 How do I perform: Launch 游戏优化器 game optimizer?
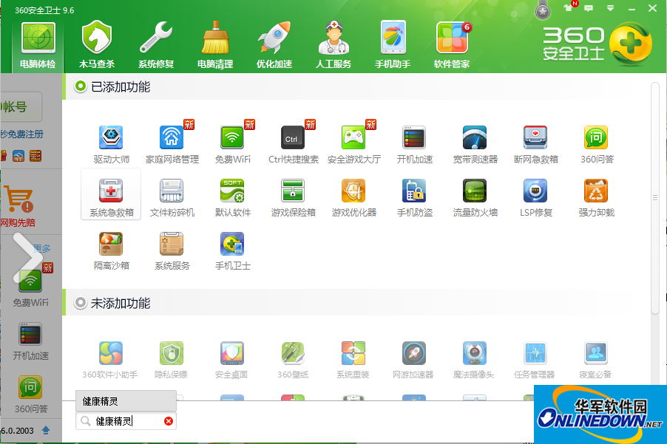(x=354, y=198)
